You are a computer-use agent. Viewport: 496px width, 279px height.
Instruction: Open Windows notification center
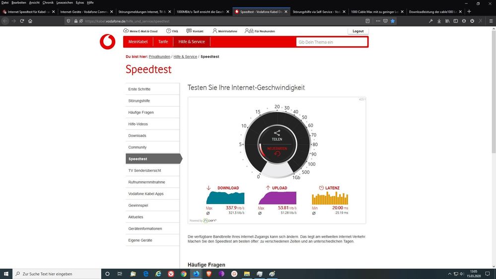click(488, 274)
